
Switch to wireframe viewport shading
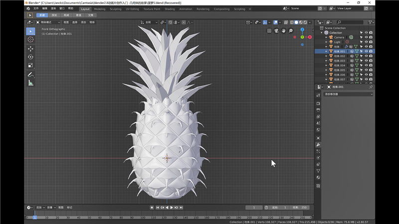pos(292,22)
